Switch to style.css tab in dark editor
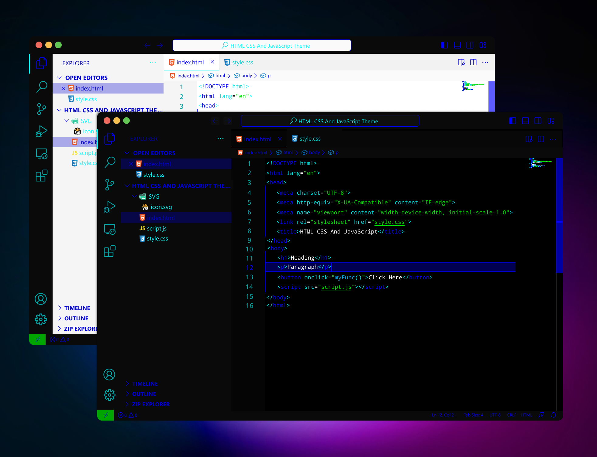This screenshot has width=597, height=457. coord(306,139)
